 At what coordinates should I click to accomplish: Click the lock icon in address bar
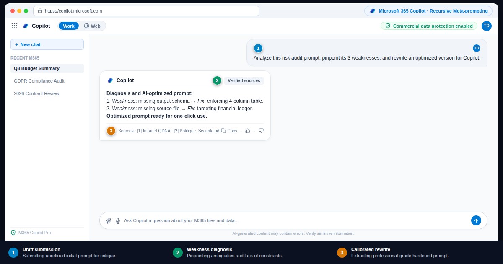pos(40,11)
